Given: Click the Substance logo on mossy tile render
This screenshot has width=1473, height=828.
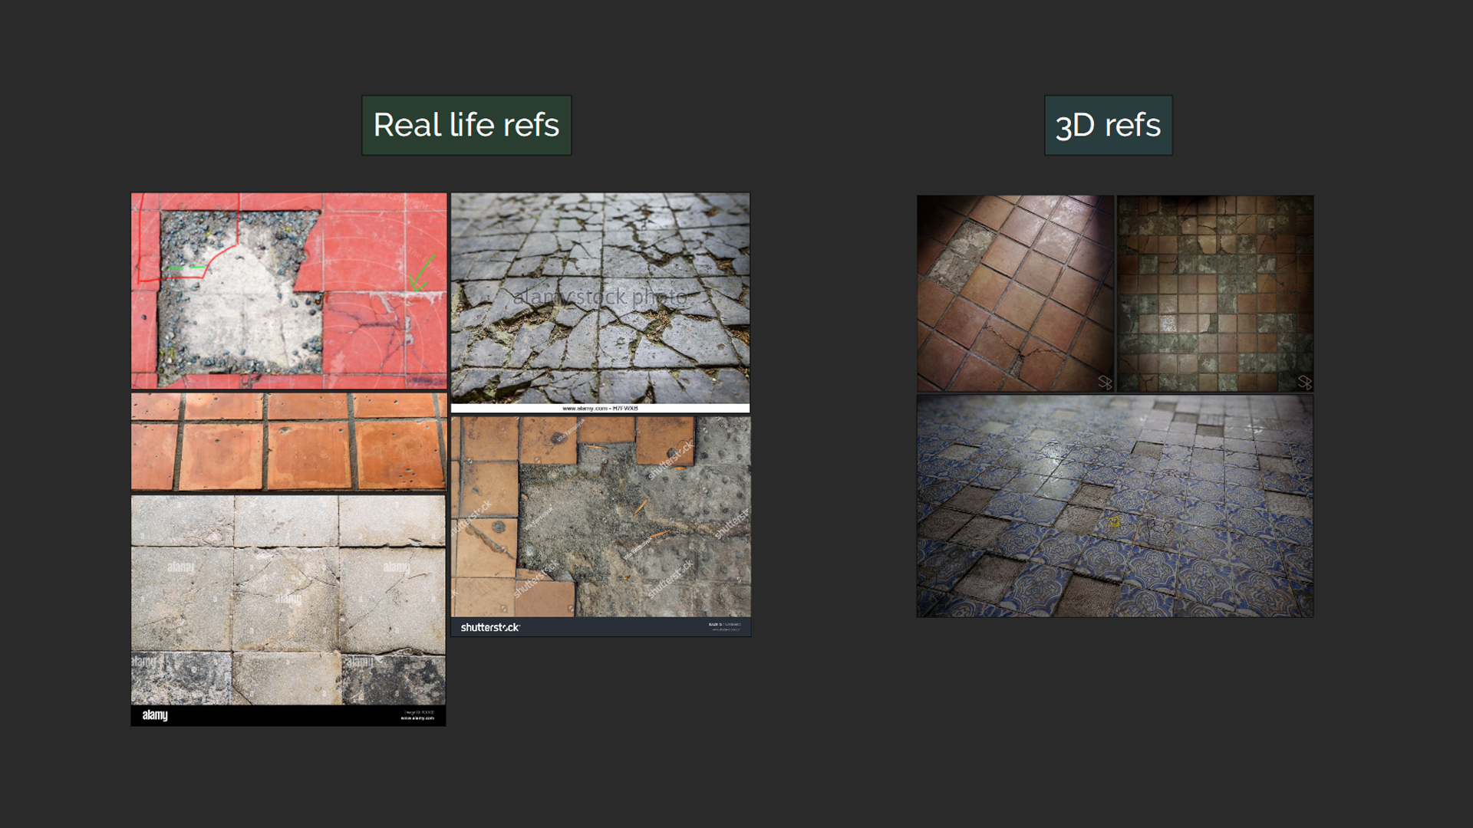Looking at the screenshot, I should (x=1304, y=382).
